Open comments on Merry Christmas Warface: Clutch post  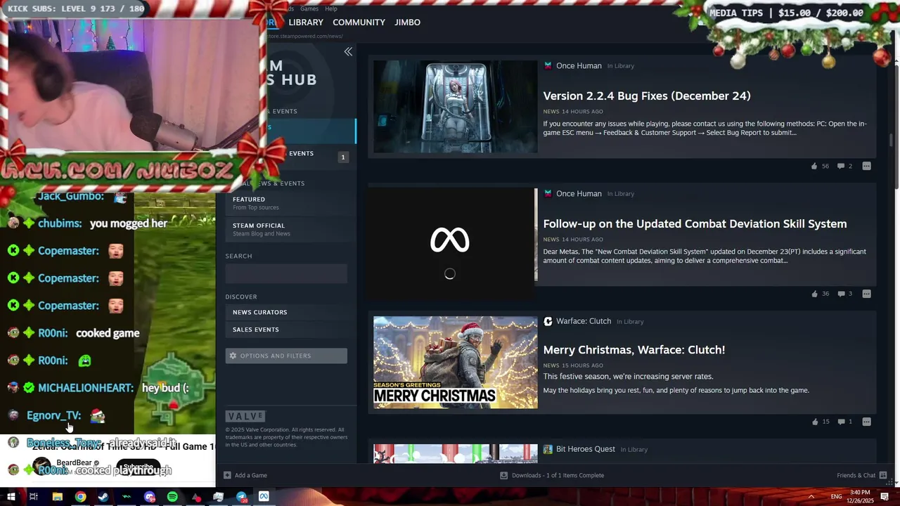841,422
